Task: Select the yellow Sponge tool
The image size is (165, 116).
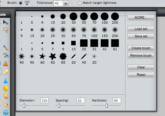Action: click(x=6, y=88)
